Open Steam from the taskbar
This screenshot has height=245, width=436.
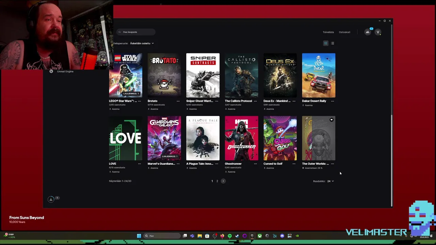point(237,236)
